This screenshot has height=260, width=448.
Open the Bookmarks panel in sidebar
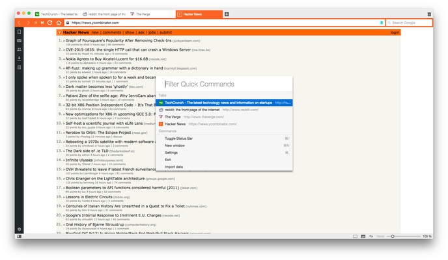click(19, 32)
